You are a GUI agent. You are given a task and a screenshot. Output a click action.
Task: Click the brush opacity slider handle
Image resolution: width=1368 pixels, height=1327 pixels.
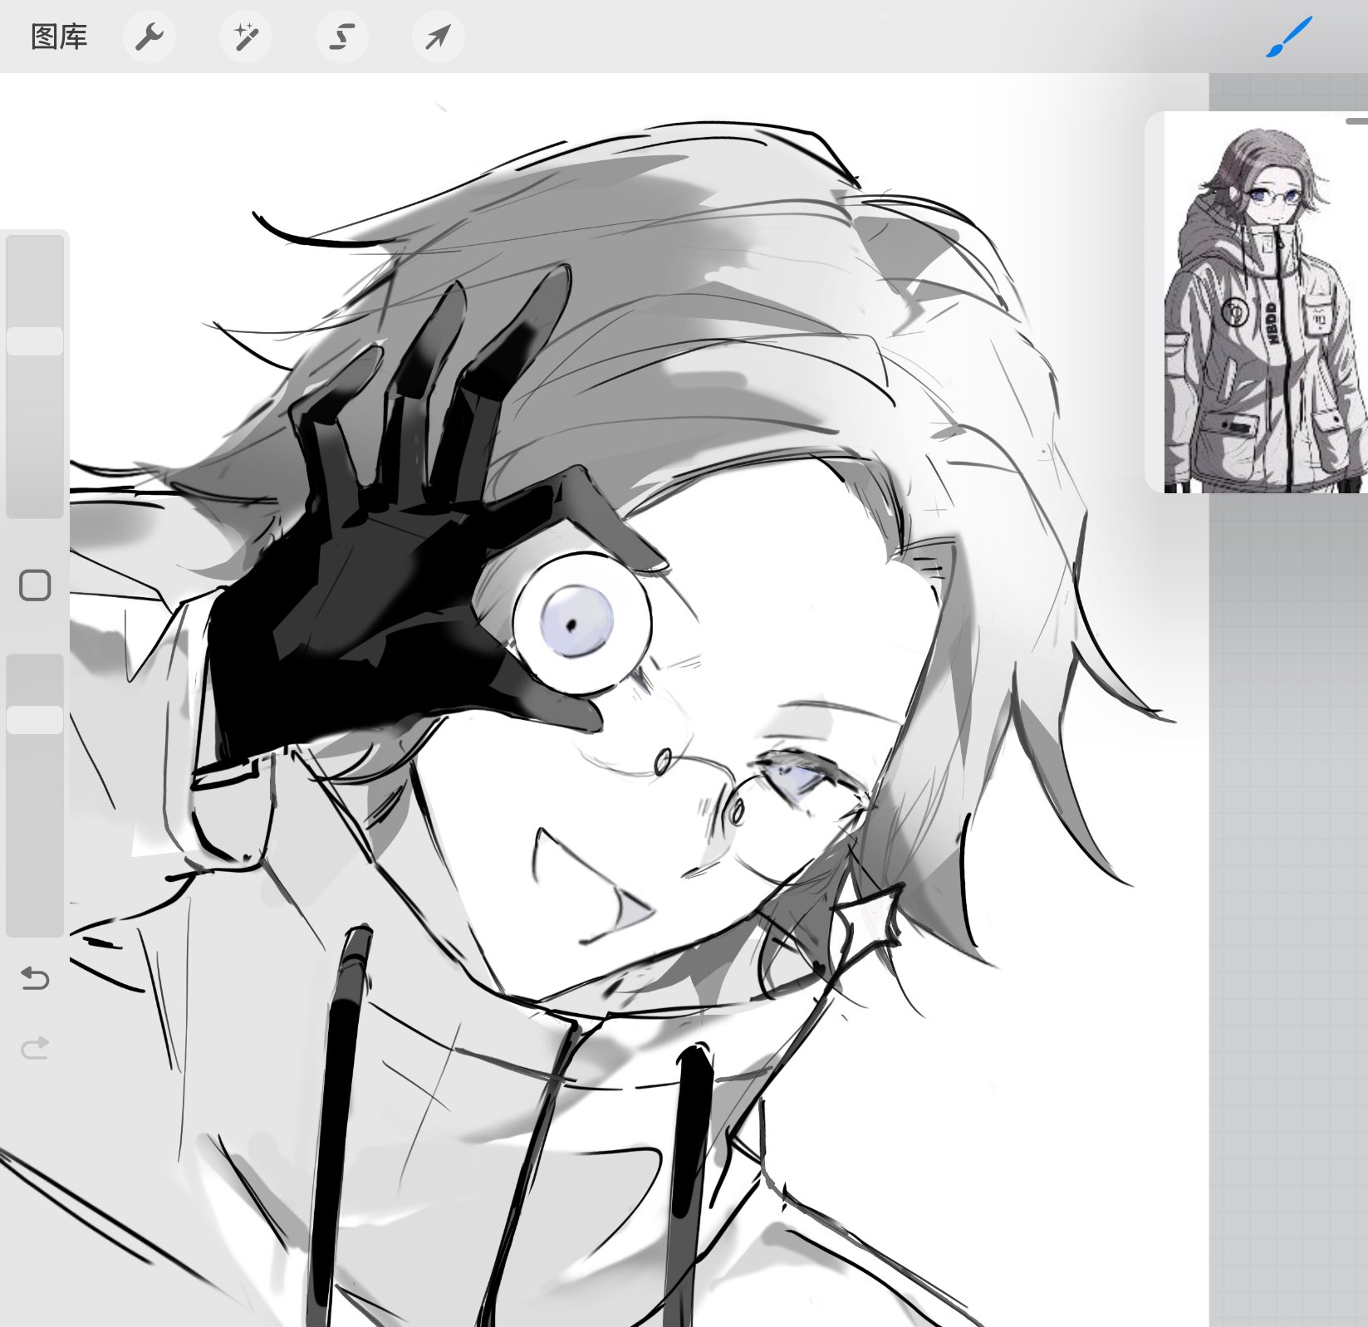tap(35, 720)
